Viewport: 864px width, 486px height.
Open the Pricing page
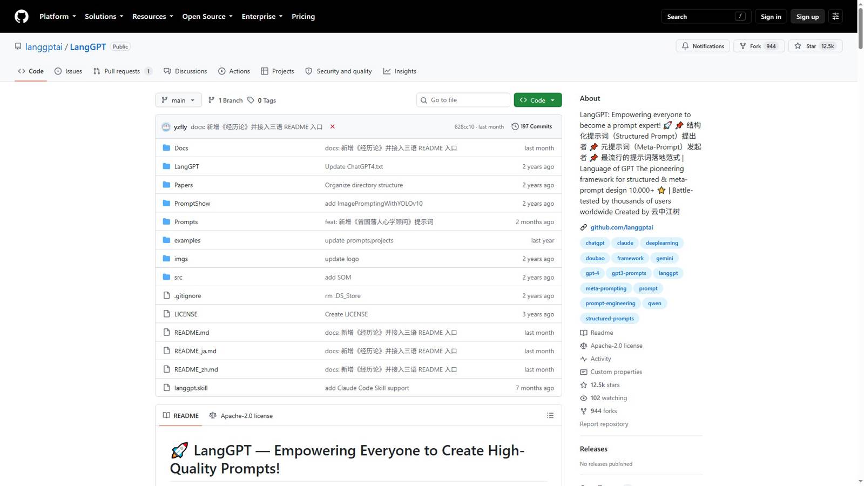303,16
